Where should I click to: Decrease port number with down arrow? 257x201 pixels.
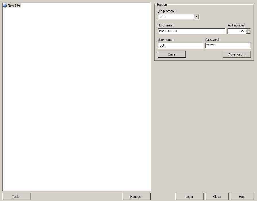(248, 32)
